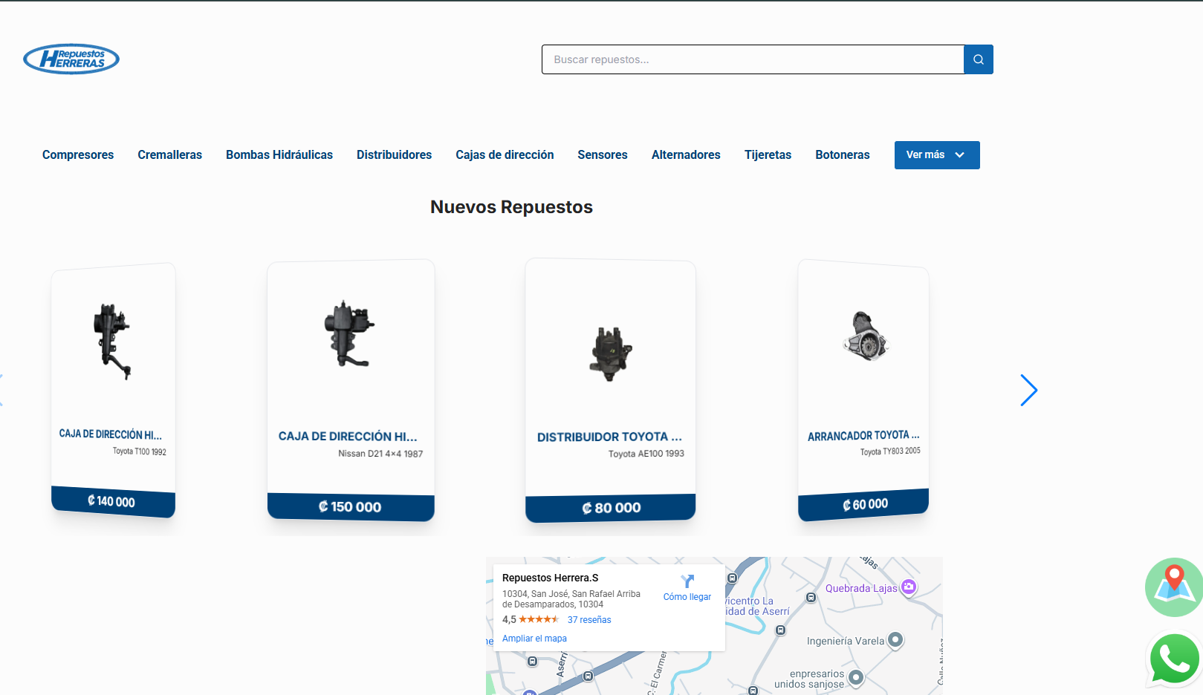Screen dimensions: 1203x695
Task: Click the Nissan D21 4×4 1987 text
Action: click(x=380, y=454)
